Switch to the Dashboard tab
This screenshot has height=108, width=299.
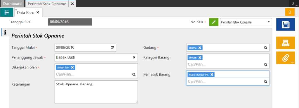click(x=13, y=3)
